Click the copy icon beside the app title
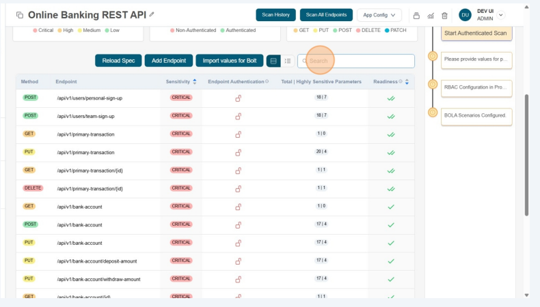Viewport: 540px width, 307px height. tap(20, 15)
